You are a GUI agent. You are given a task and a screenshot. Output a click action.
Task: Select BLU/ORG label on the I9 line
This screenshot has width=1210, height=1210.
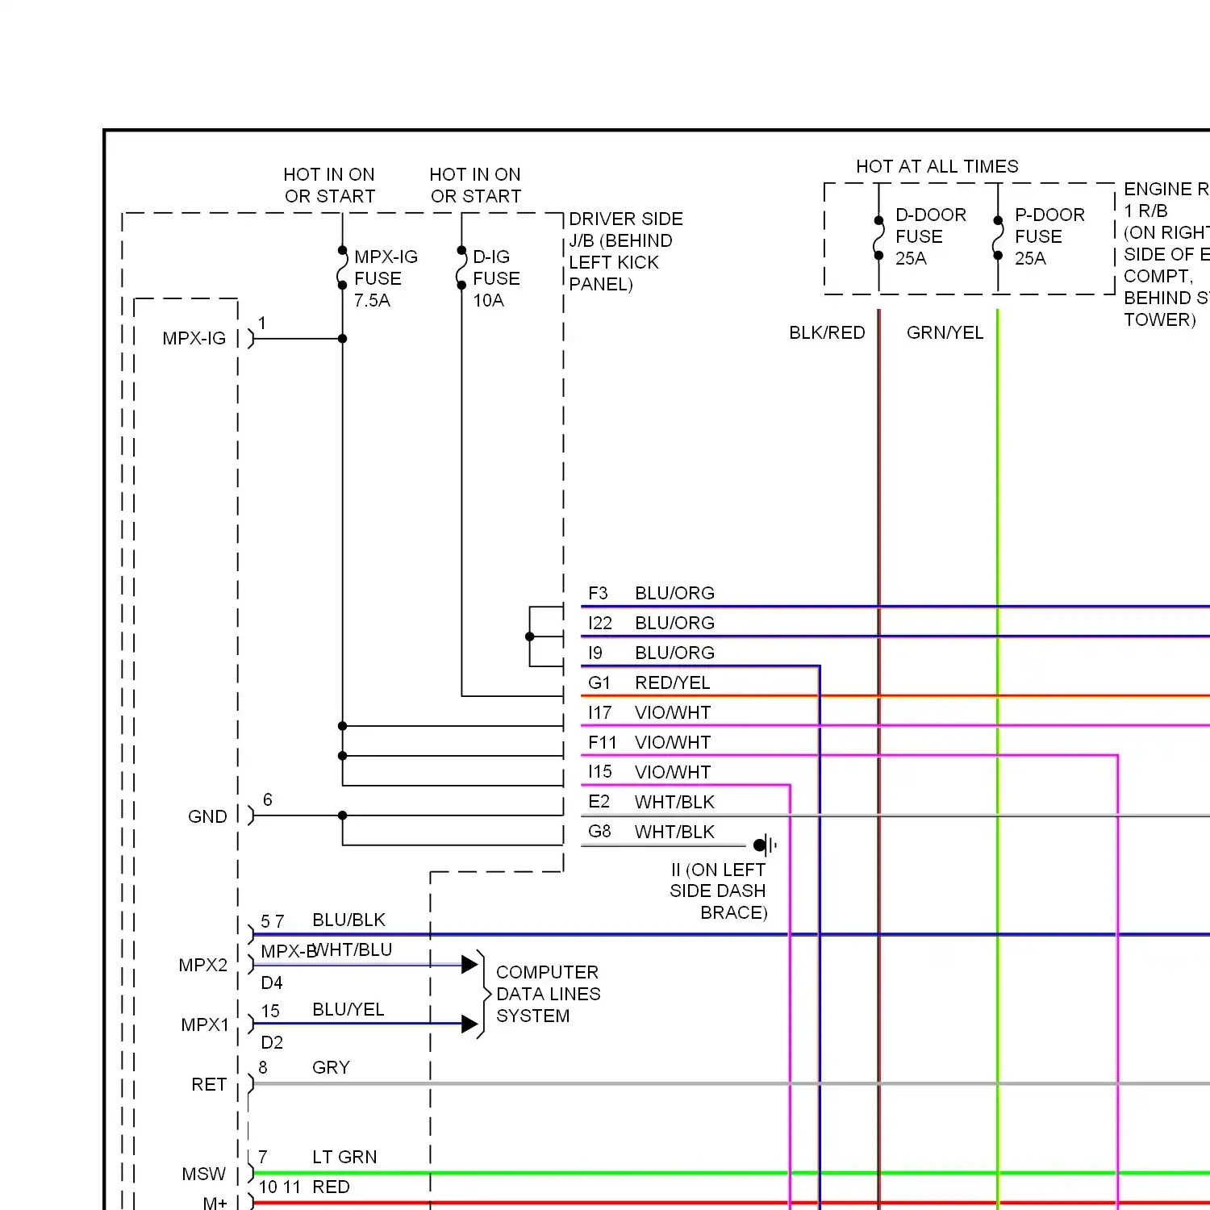pos(675,653)
